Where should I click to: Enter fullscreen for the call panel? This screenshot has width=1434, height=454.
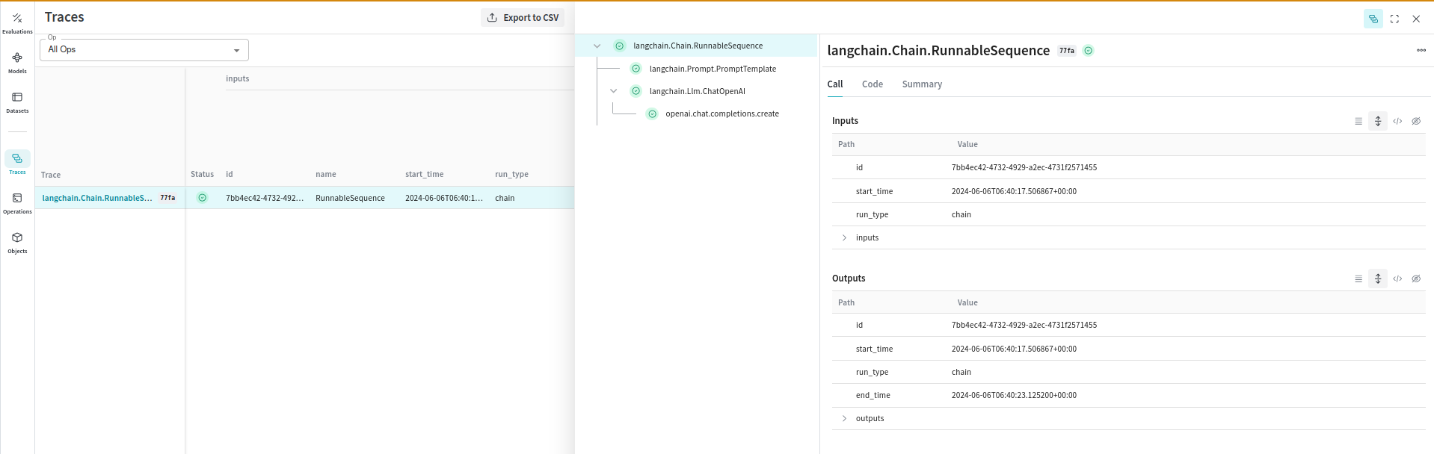1394,19
